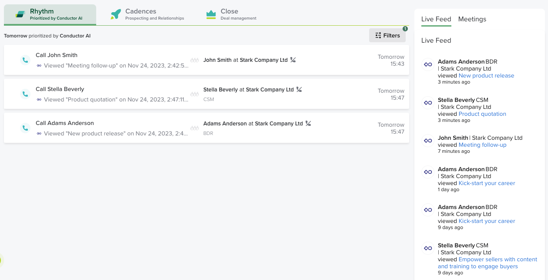Open the New product release link
The height and width of the screenshot is (280, 548).
pos(486,76)
